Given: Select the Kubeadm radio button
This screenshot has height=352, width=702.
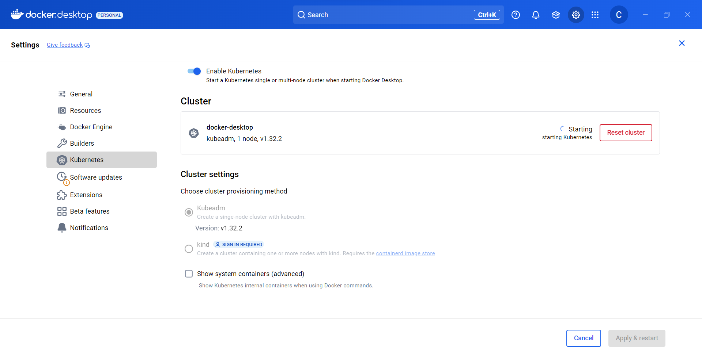Looking at the screenshot, I should [x=189, y=212].
